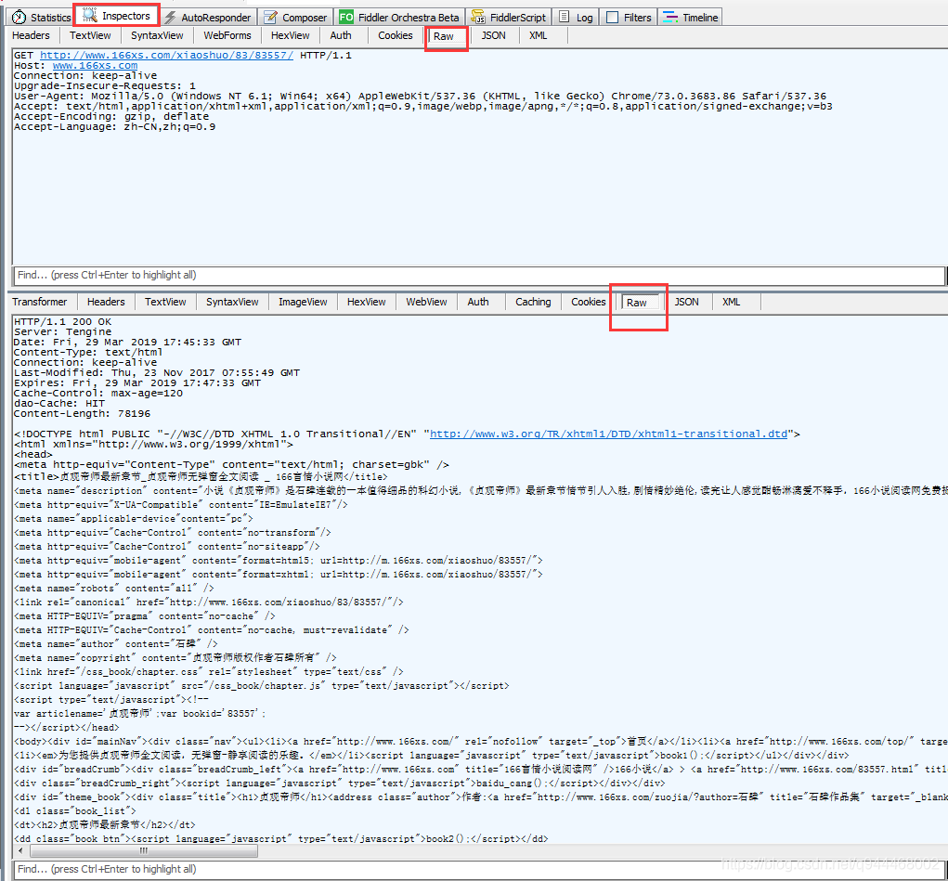The height and width of the screenshot is (881, 948).
Task: Select request WebForms tab
Action: click(x=227, y=35)
